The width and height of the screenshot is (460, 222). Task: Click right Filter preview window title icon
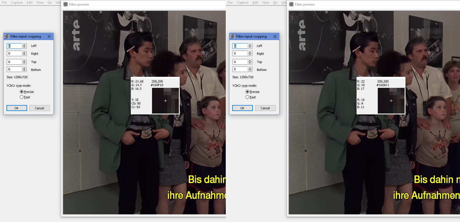tap(291, 4)
